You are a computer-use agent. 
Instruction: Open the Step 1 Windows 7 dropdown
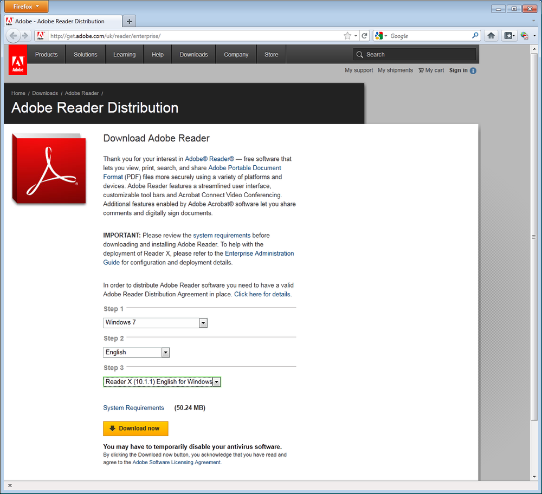pos(203,323)
